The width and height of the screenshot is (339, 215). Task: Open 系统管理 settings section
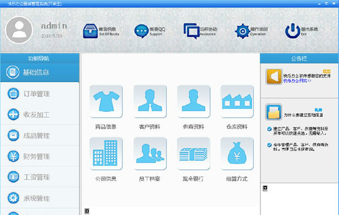coord(40,198)
